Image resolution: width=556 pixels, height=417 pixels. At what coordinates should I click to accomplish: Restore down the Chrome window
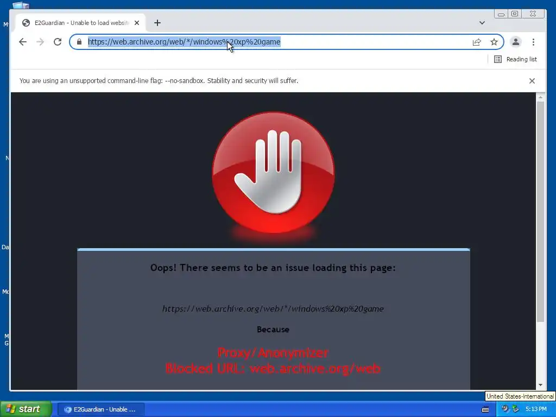pos(515,14)
